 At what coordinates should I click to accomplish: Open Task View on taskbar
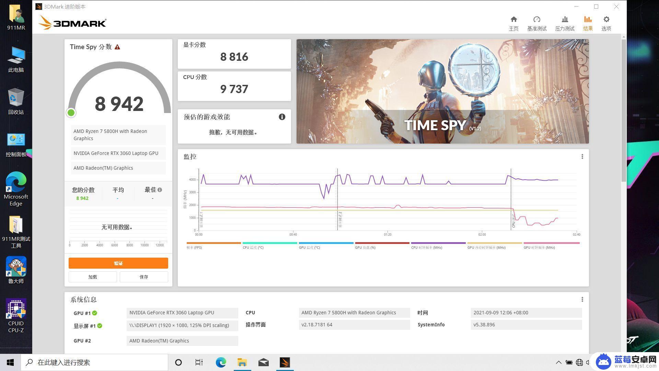tap(199, 362)
